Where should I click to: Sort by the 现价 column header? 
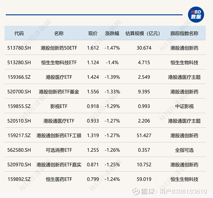(x=93, y=33)
